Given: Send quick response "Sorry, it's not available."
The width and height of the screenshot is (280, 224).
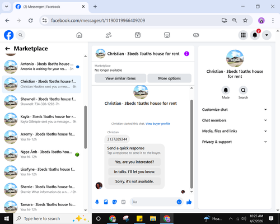Looking at the screenshot, I should [134, 181].
